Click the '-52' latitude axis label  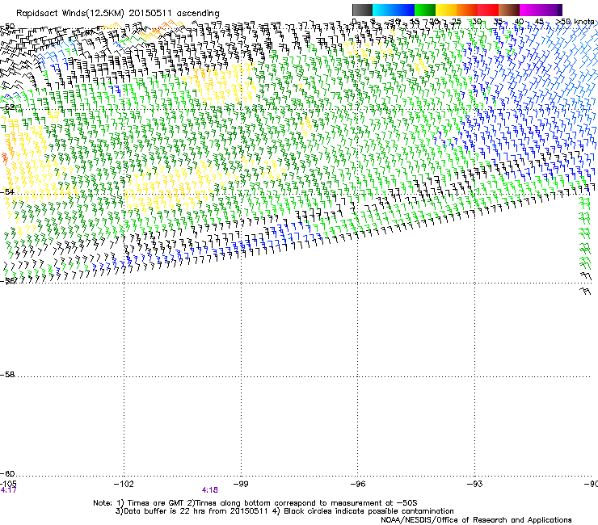click(7, 107)
